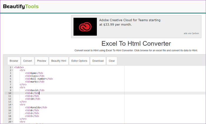Click the Beautify Html button
The height and width of the screenshot is (124, 206).
coord(59,61)
